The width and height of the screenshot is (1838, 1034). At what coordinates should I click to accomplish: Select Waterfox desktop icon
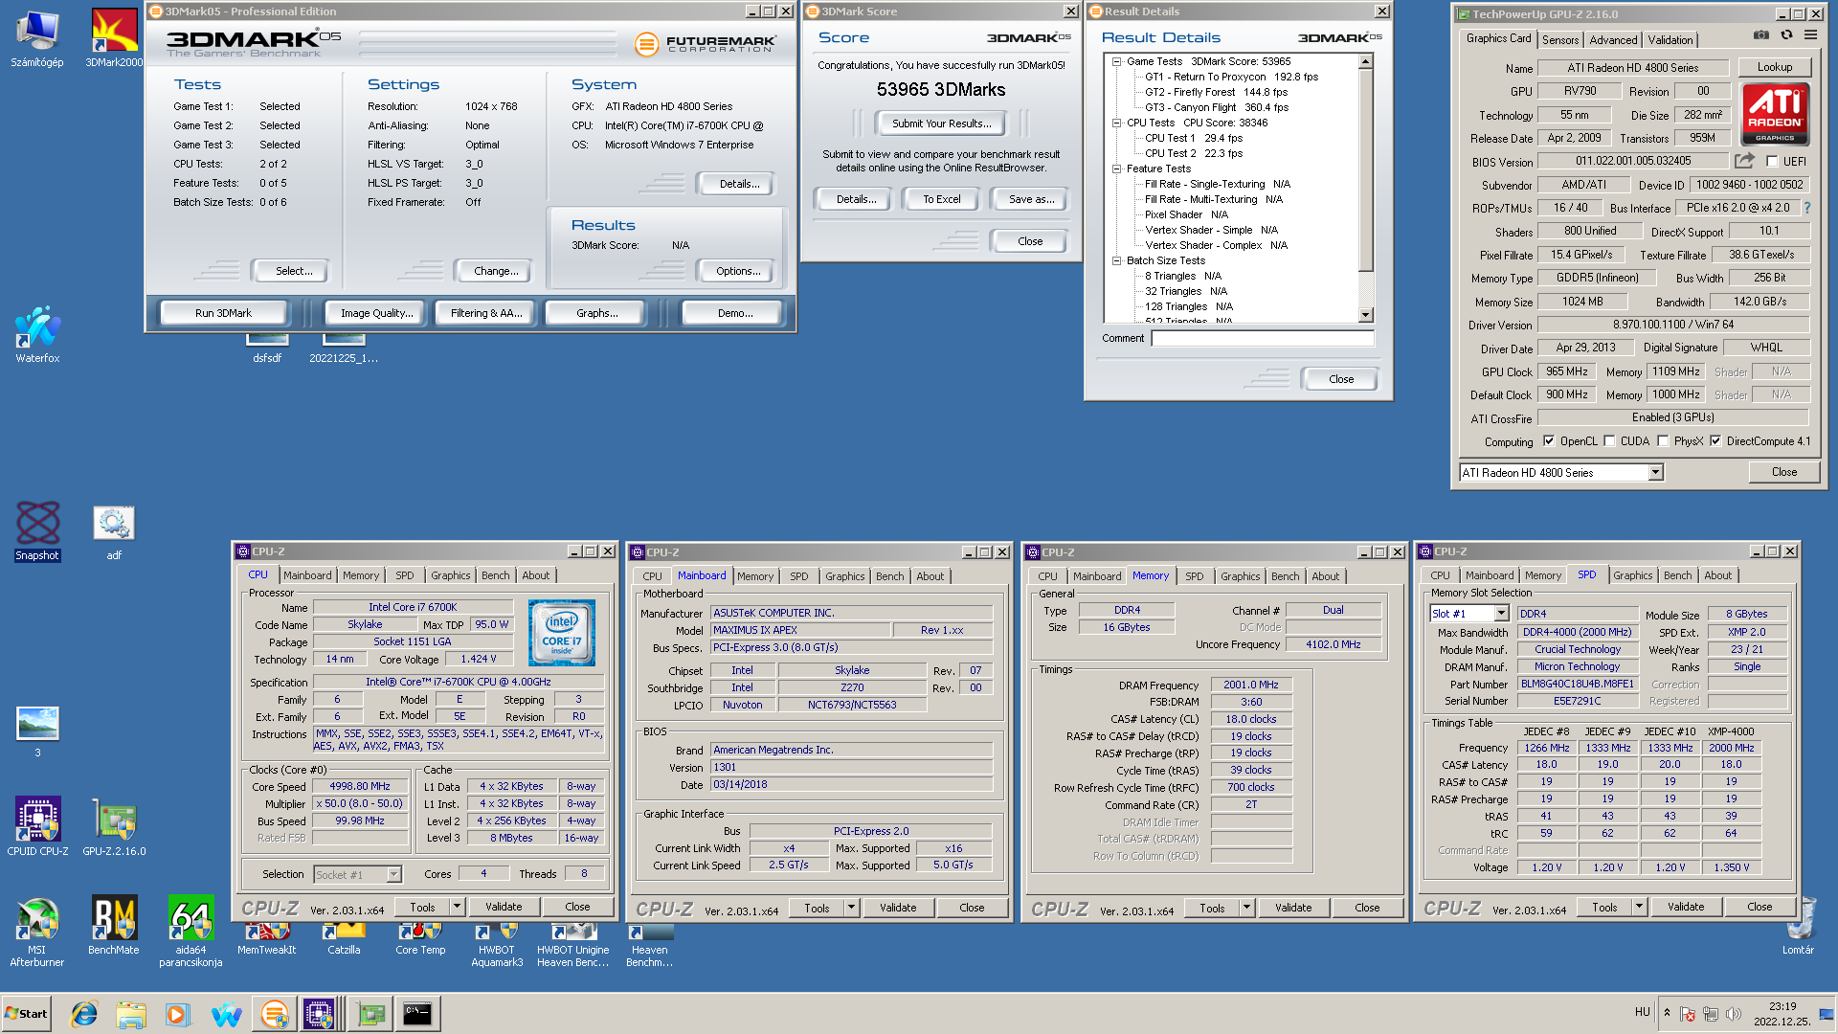(37, 335)
